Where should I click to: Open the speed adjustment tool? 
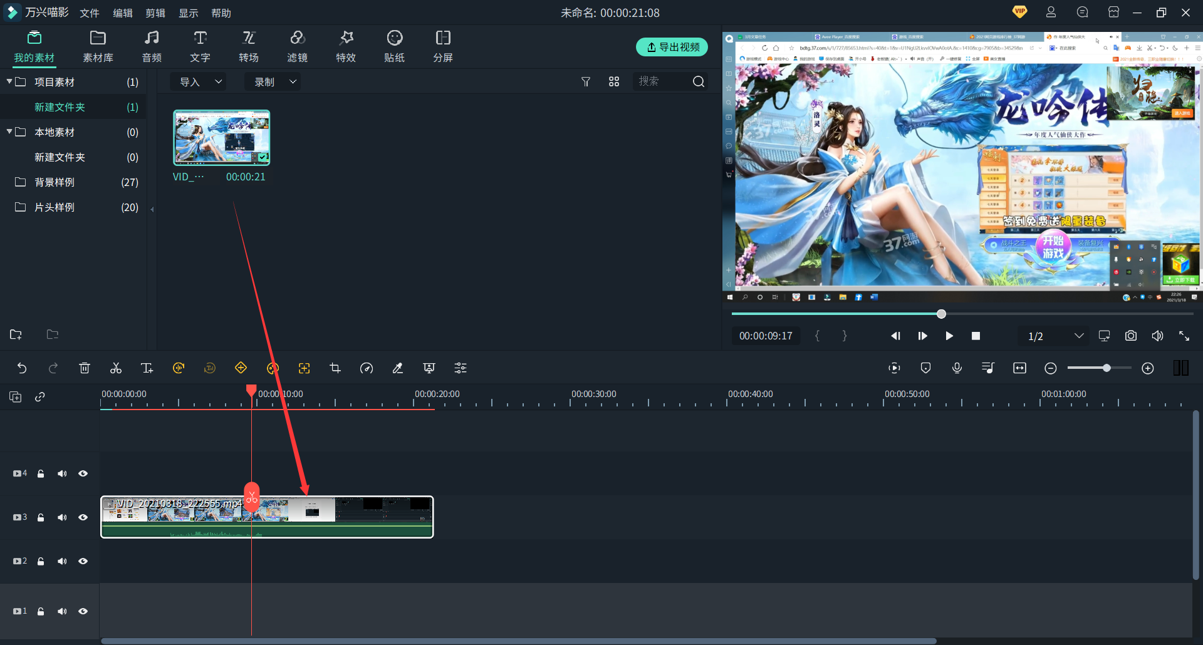367,368
